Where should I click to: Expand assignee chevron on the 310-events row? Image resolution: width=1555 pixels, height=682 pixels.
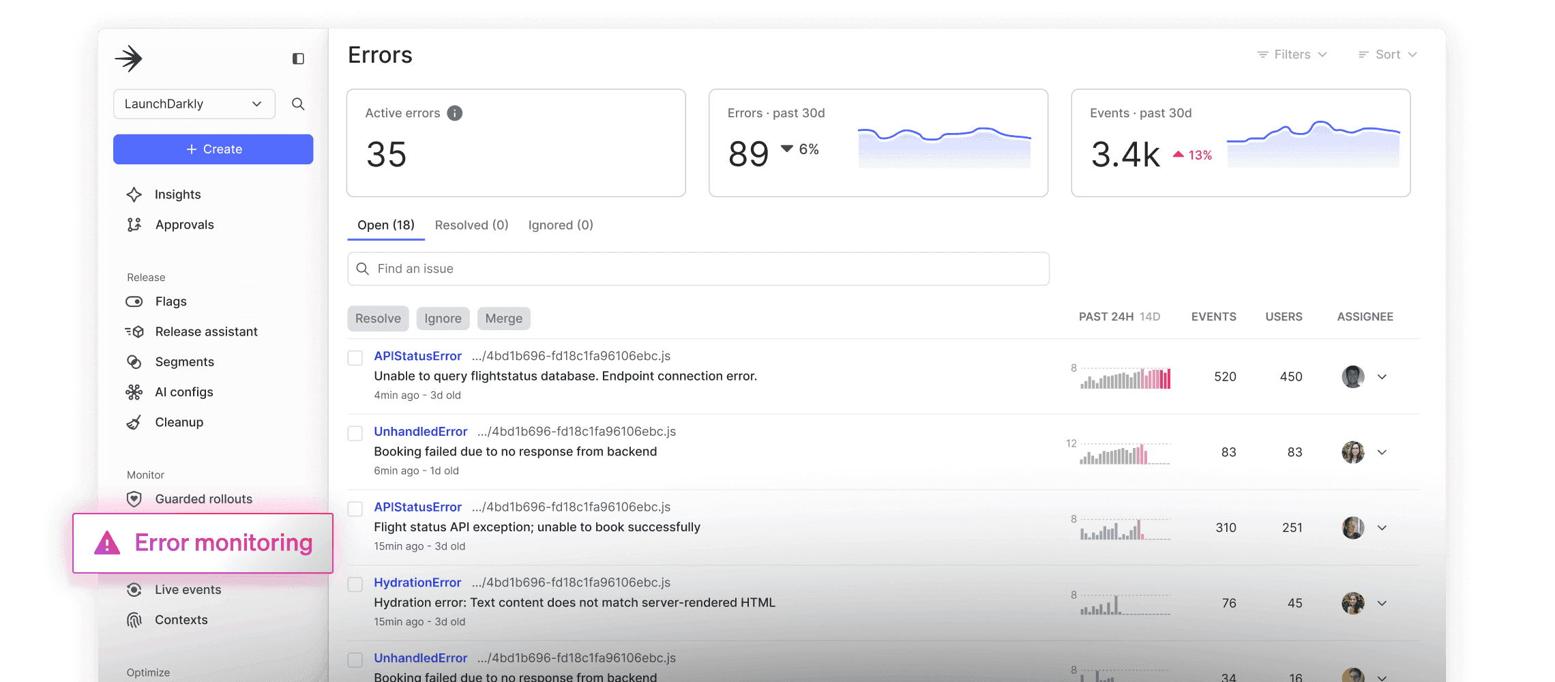pos(1382,528)
